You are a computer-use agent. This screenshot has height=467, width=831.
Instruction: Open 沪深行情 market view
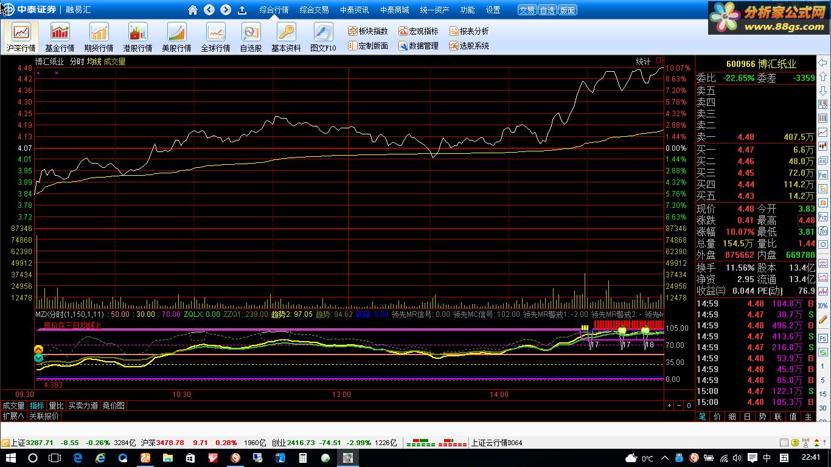[x=21, y=38]
